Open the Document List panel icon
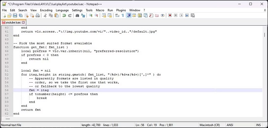 tap(145, 15)
